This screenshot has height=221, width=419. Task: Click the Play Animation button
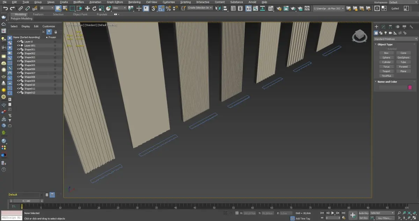click(333, 213)
